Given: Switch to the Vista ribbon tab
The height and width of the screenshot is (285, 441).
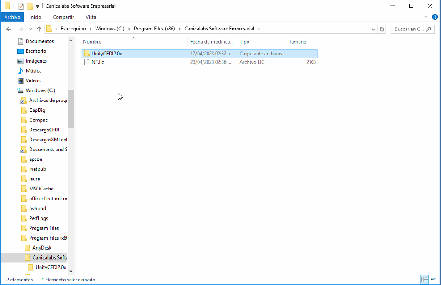Looking at the screenshot, I should (91, 17).
